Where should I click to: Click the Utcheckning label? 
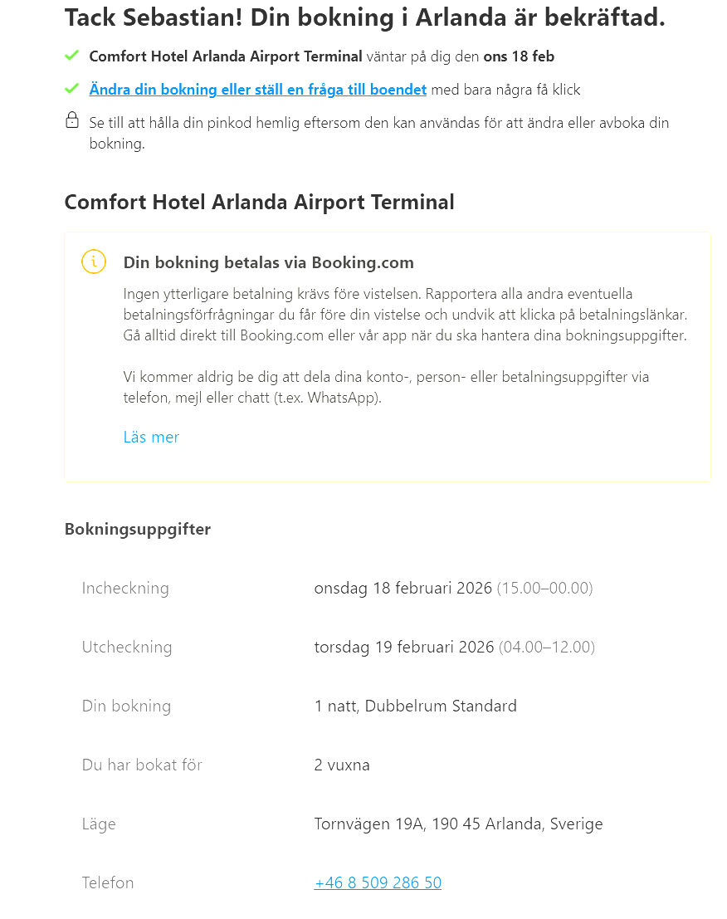point(127,647)
